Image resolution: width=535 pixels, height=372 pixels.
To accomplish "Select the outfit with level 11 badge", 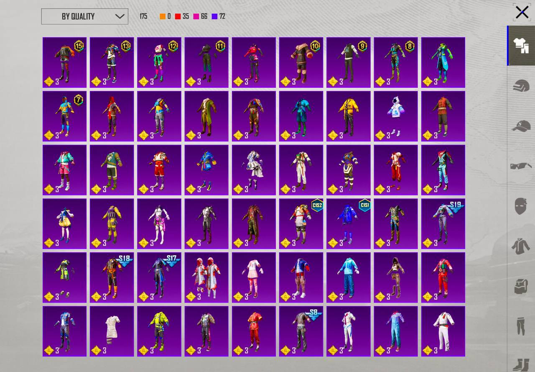I will click(206, 62).
